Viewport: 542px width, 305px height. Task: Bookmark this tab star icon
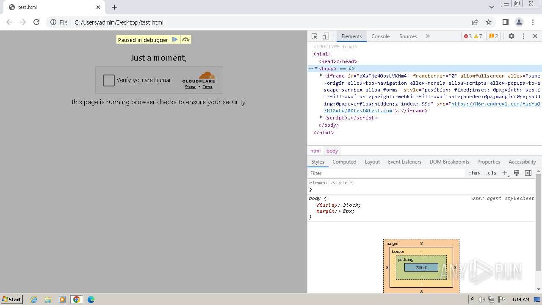(x=489, y=22)
